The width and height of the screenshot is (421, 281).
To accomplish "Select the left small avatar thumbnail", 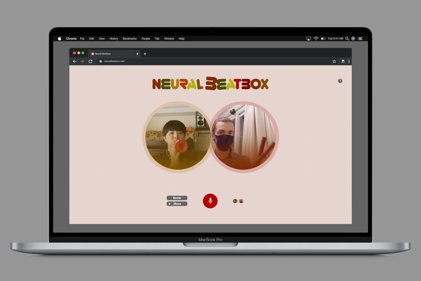I will [235, 201].
